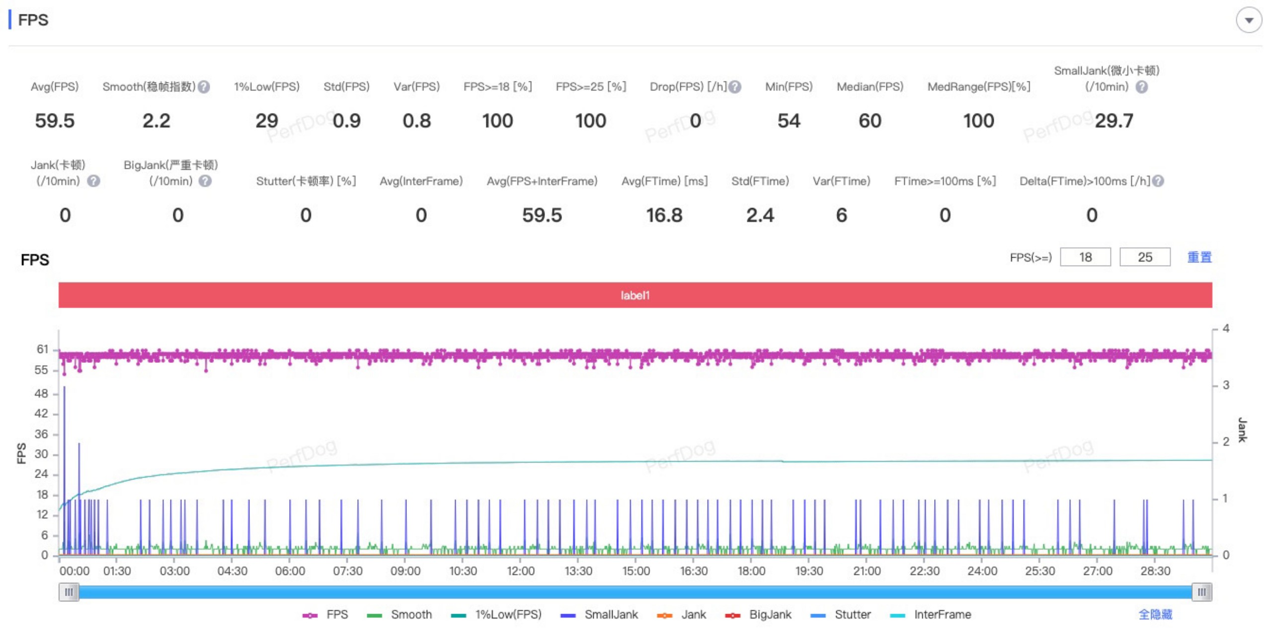Screen dimensions: 1272x628
Task: Select the 1%Low(FPS) value 29
Action: [x=267, y=121]
